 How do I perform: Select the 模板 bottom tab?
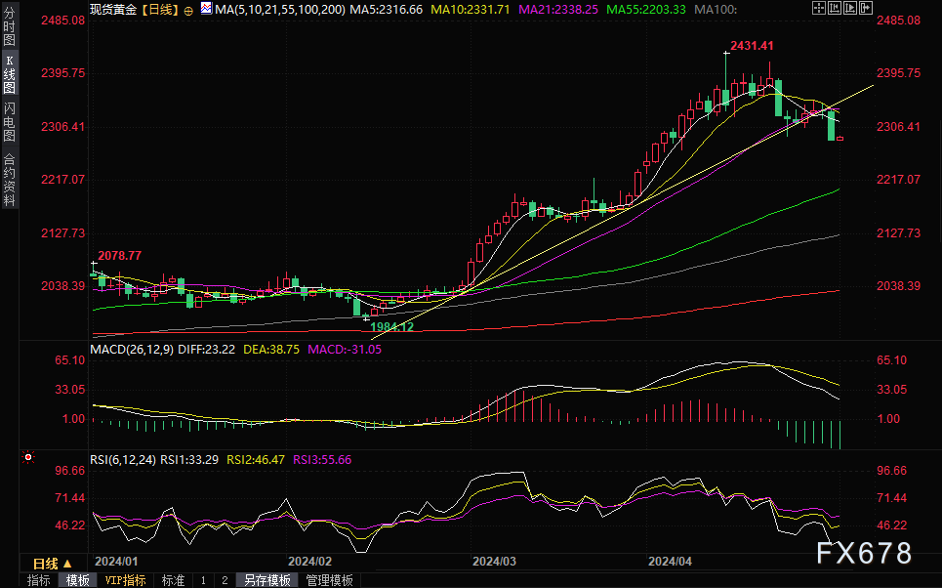(x=77, y=580)
